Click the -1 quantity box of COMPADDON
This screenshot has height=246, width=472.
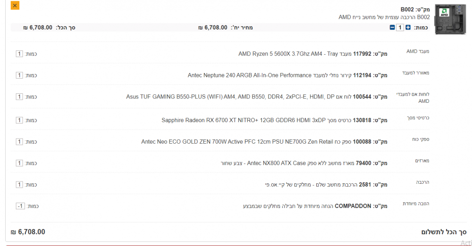(x=20, y=206)
